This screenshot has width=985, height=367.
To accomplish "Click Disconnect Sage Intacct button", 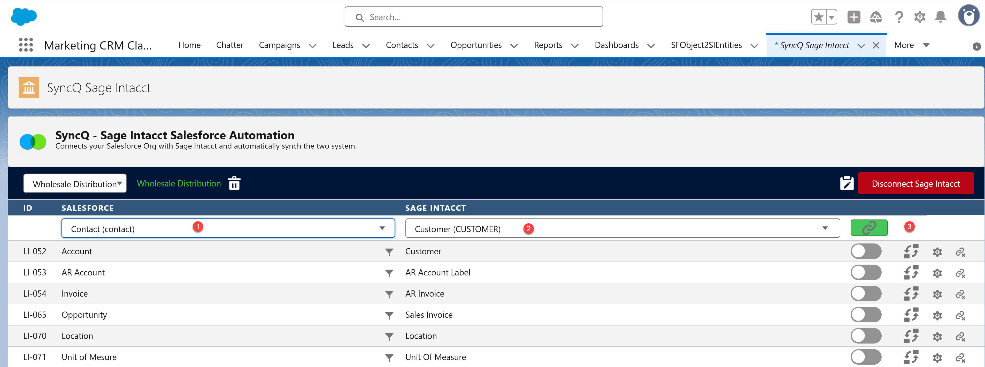I will coord(915,184).
